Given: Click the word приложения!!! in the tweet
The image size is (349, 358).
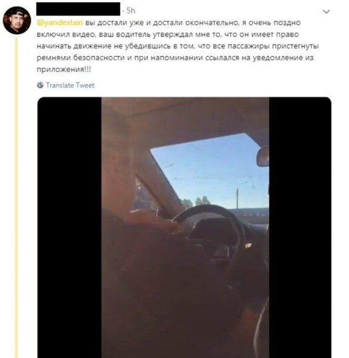Looking at the screenshot, I should [x=64, y=69].
